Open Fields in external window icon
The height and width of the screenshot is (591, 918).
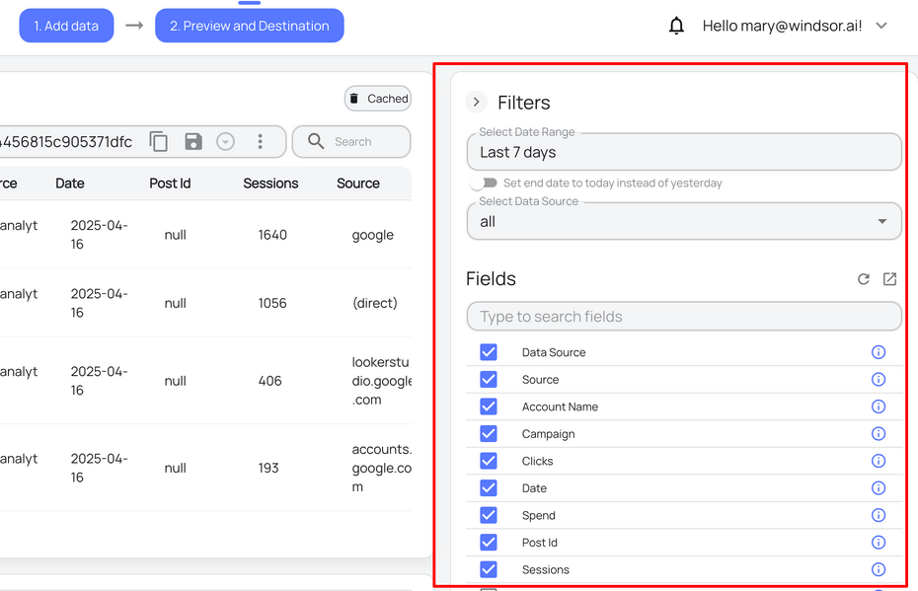coord(889,279)
